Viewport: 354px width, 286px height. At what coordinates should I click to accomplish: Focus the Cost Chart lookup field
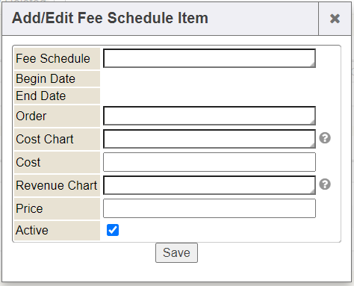209,139
